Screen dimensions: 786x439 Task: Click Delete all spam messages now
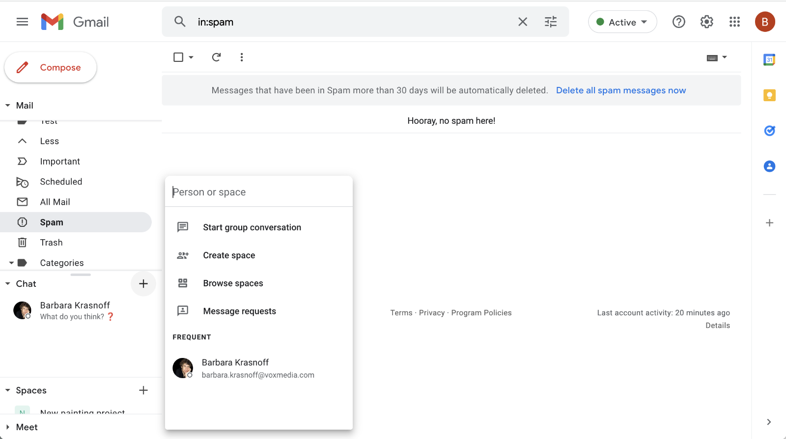621,90
